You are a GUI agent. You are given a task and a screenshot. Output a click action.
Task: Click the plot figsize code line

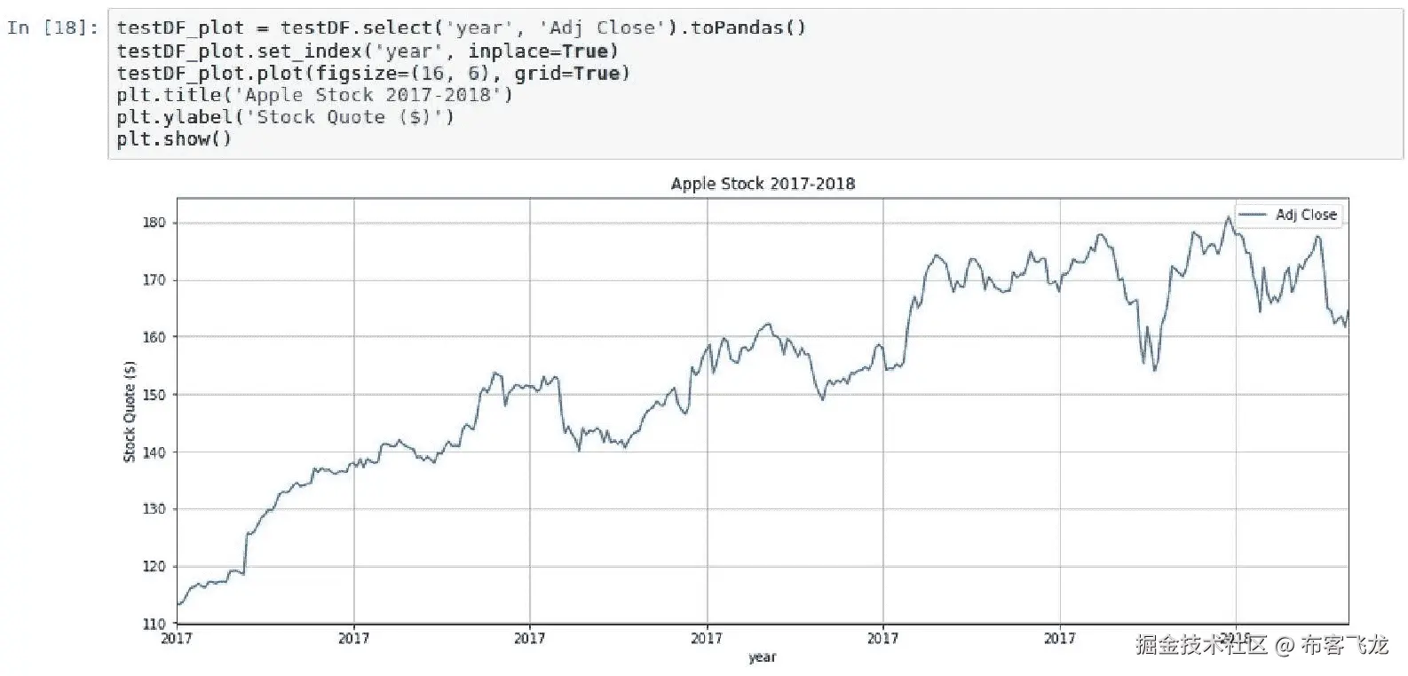coord(373,73)
